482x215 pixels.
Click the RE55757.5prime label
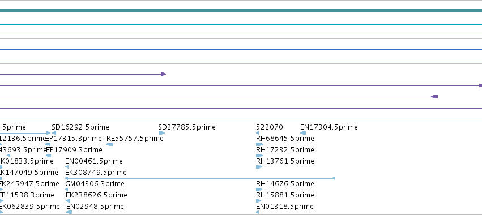point(135,139)
